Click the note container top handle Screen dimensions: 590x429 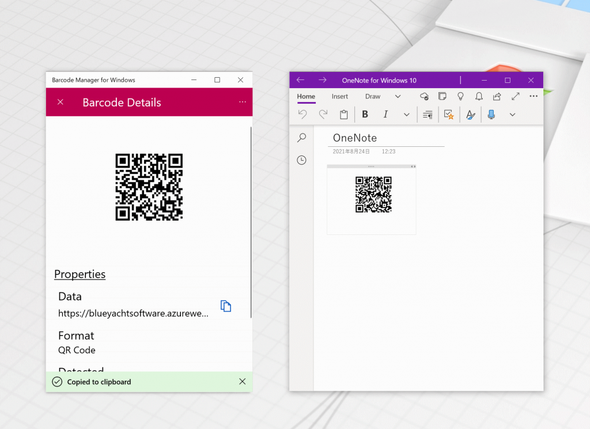[371, 166]
